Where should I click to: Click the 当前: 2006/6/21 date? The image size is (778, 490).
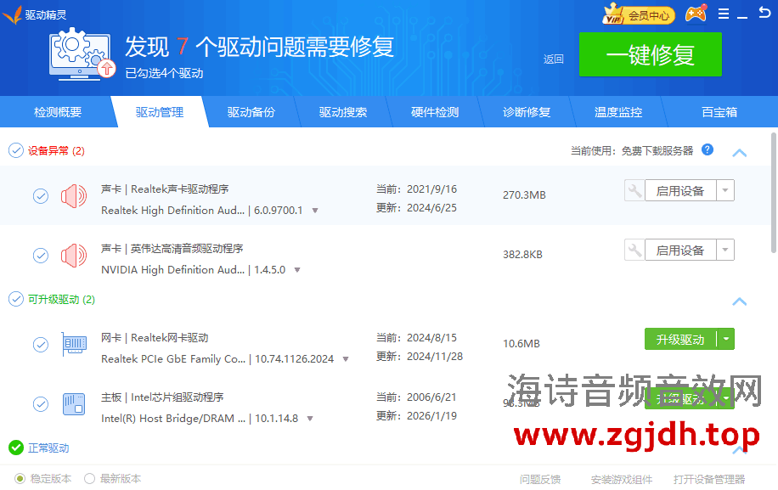point(416,397)
